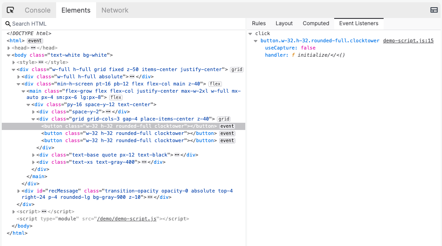The image size is (442, 246).
Task: Click event badge on third clocktower button
Action: click(227, 140)
